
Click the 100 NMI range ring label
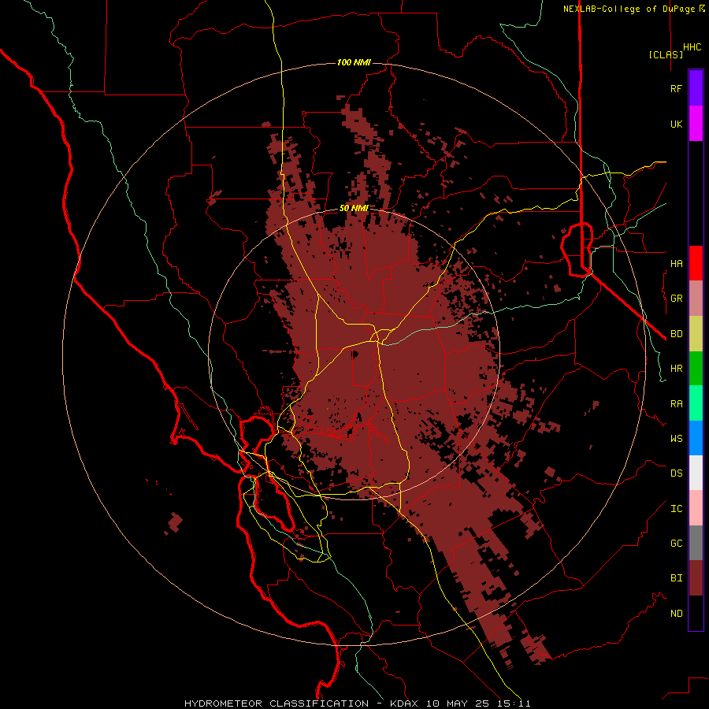pyautogui.click(x=354, y=62)
